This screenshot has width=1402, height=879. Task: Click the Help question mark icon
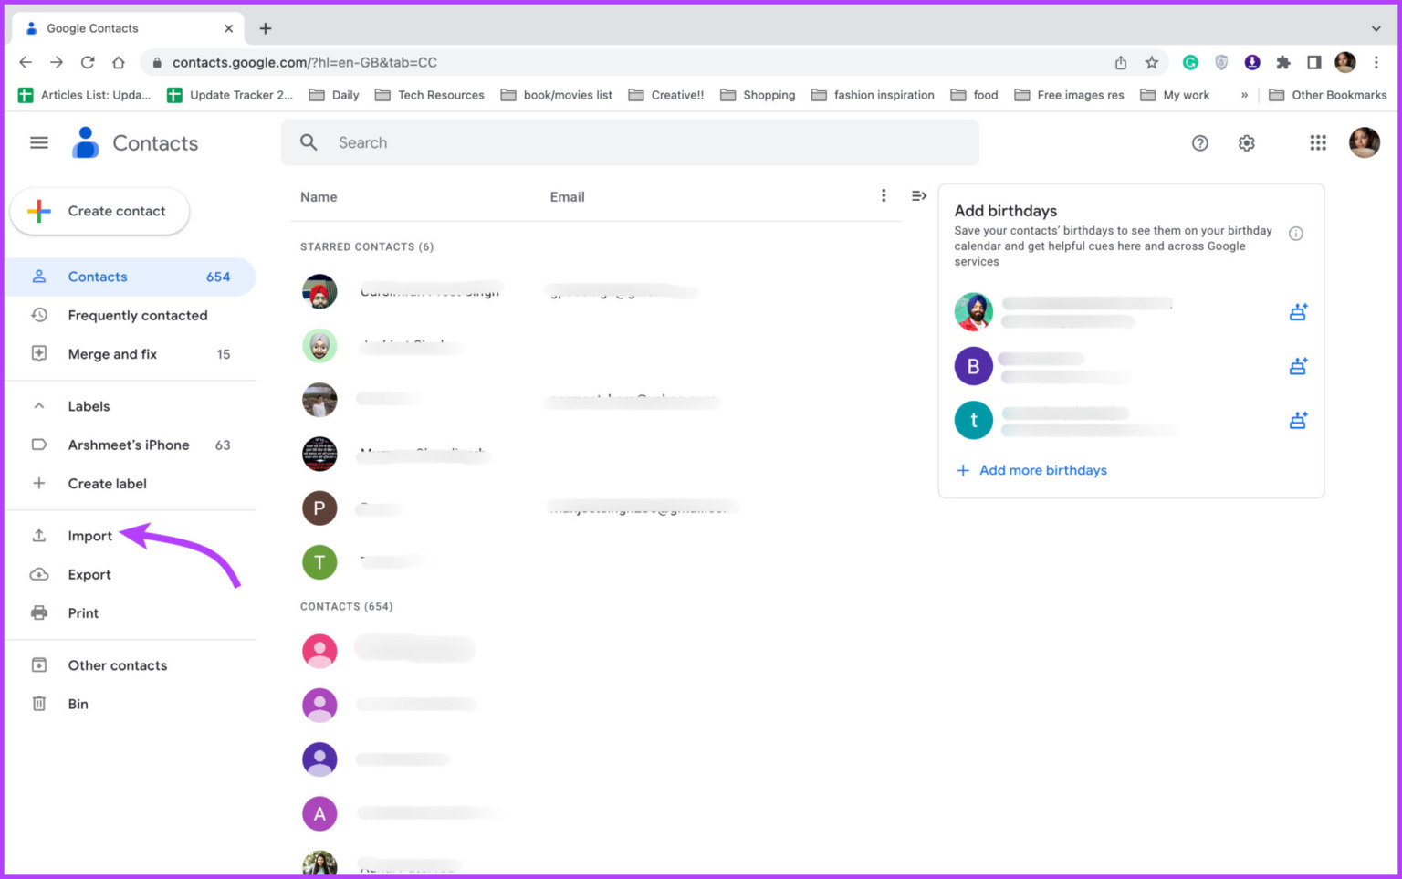point(1199,143)
